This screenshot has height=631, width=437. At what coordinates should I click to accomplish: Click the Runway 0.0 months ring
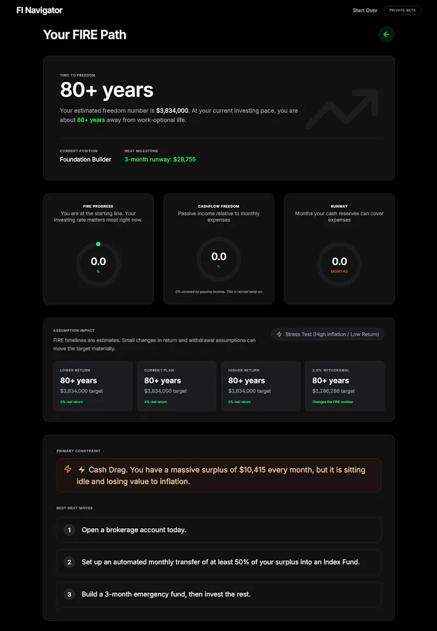[x=339, y=264]
